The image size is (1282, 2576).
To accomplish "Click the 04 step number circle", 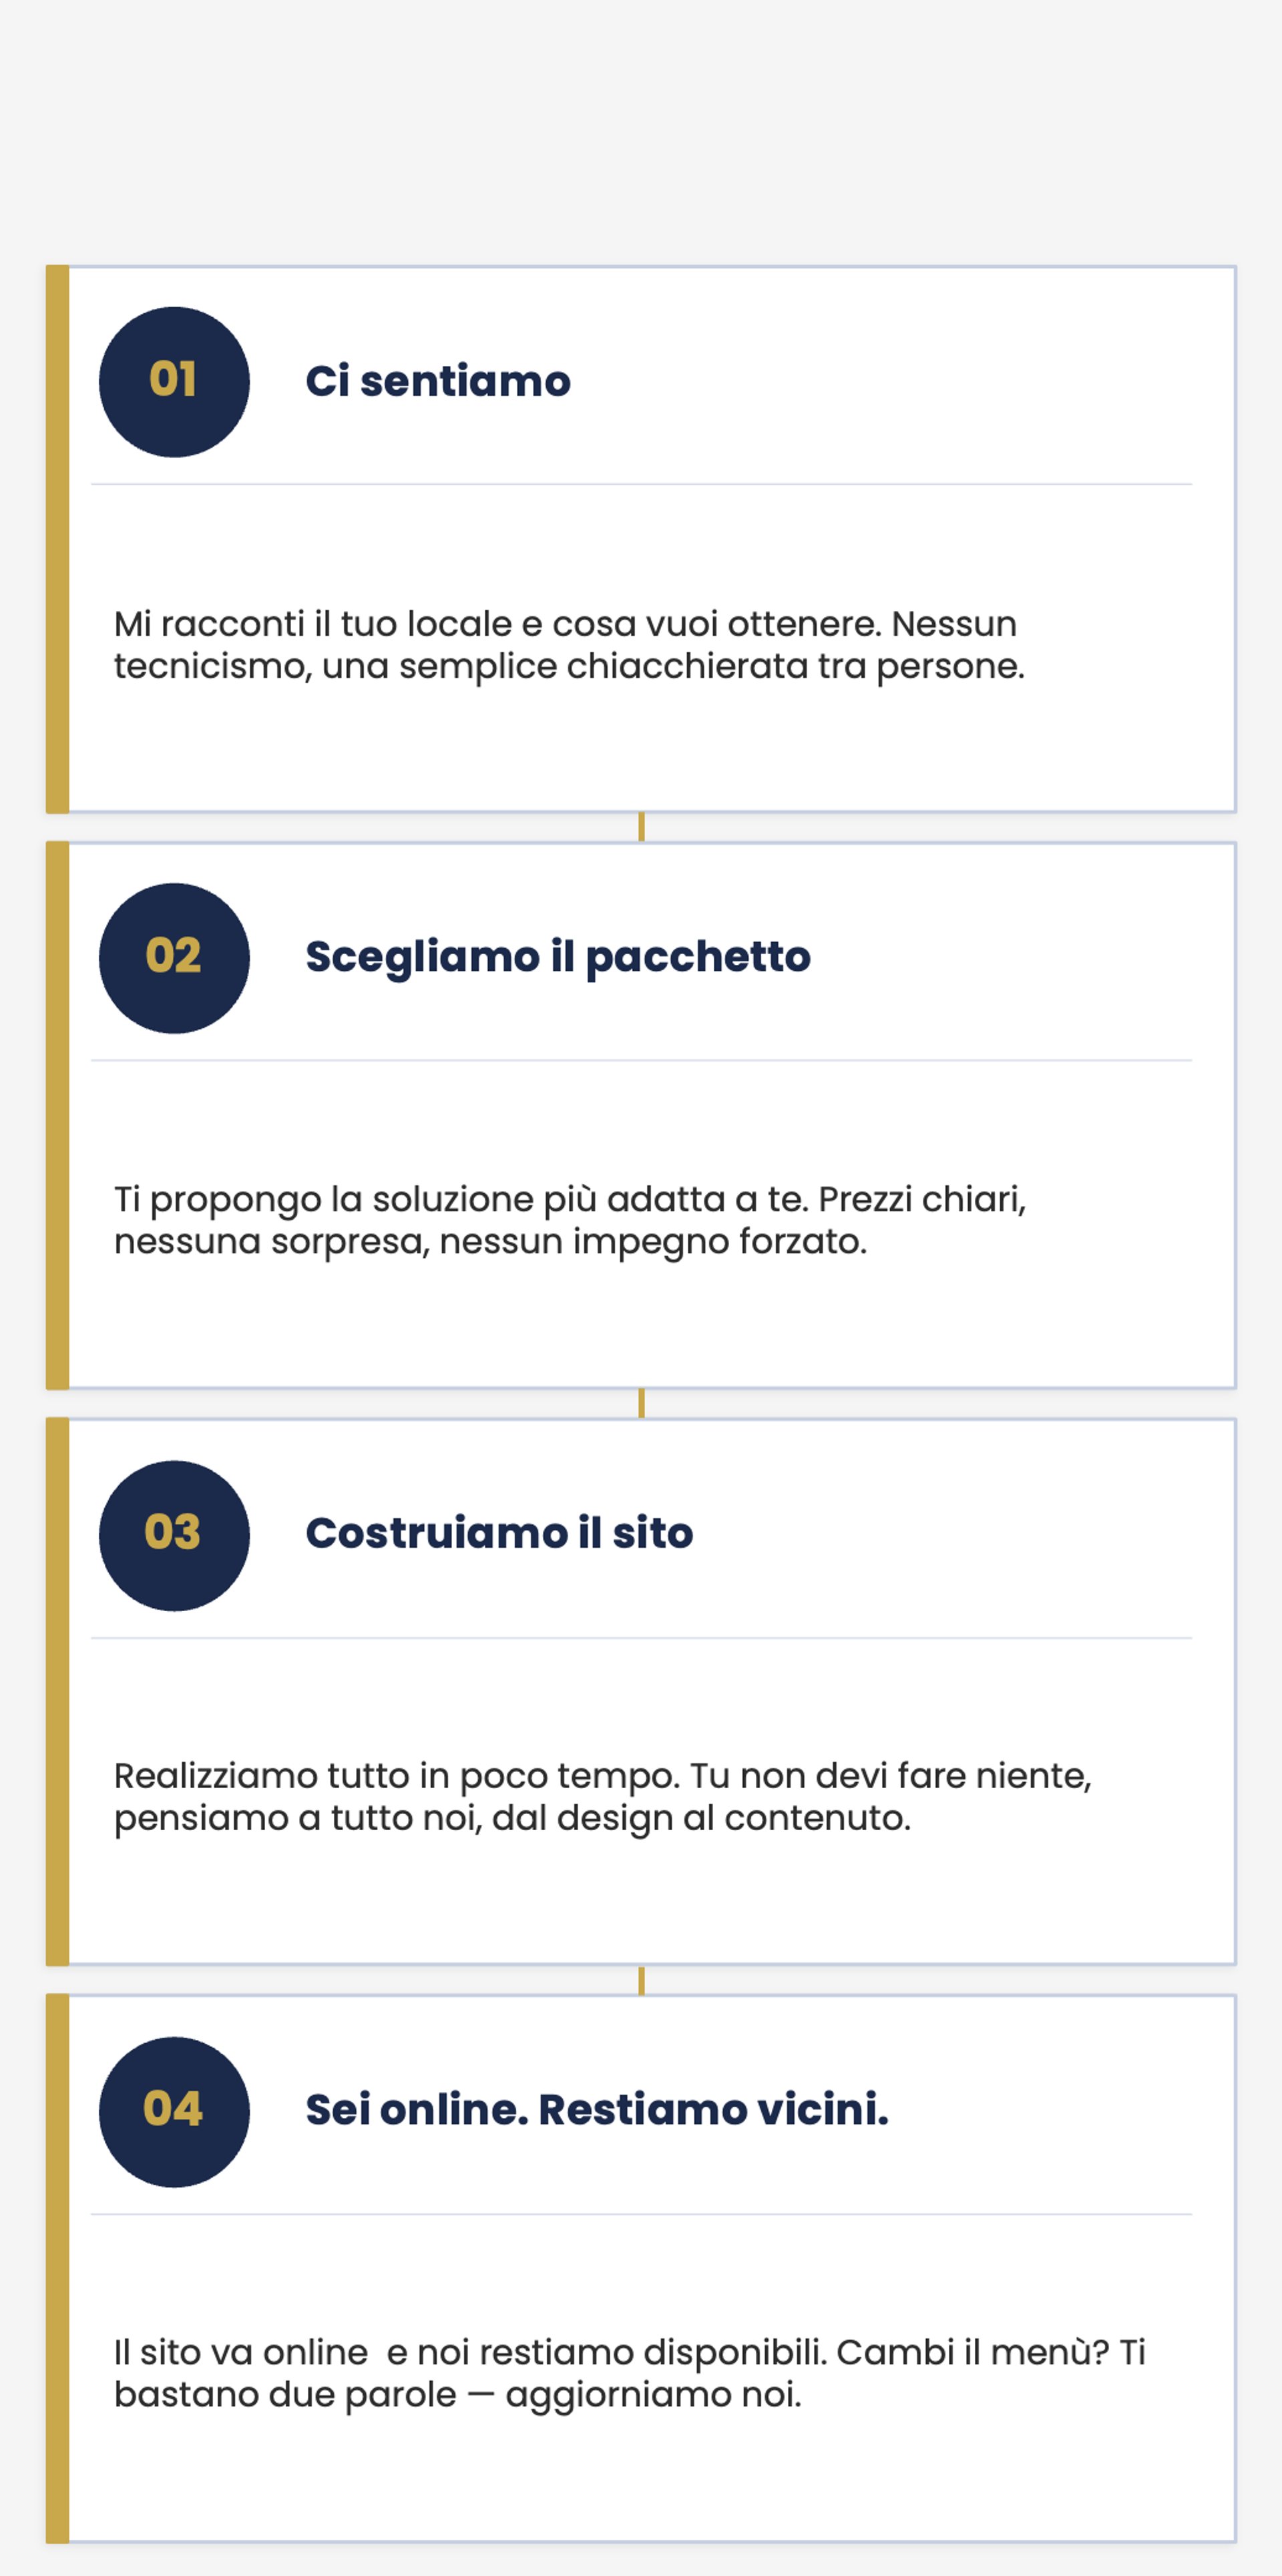I will point(174,2111).
